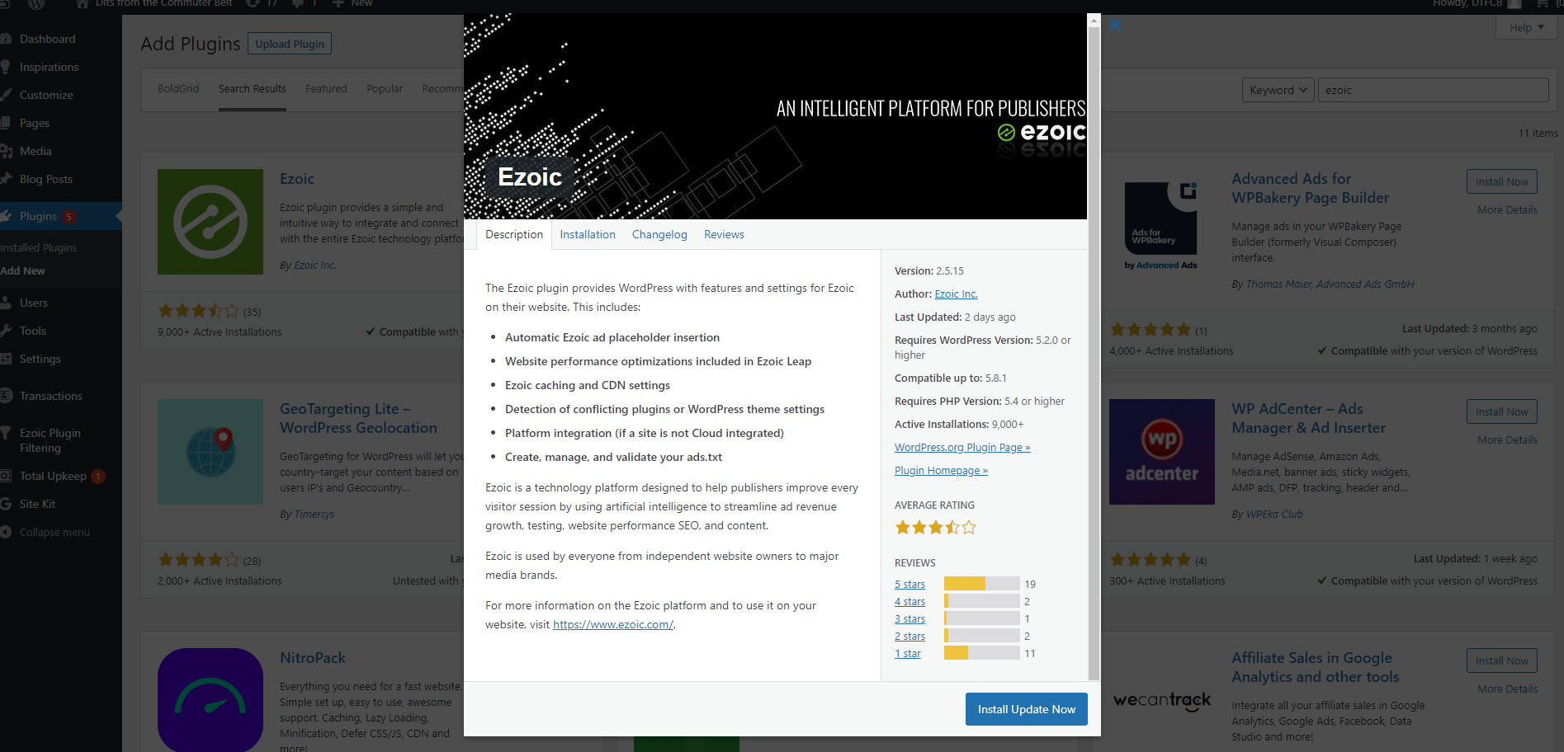Click the Ezoic plugin green logo icon
Viewport: 1564px width, 752px height.
click(210, 222)
